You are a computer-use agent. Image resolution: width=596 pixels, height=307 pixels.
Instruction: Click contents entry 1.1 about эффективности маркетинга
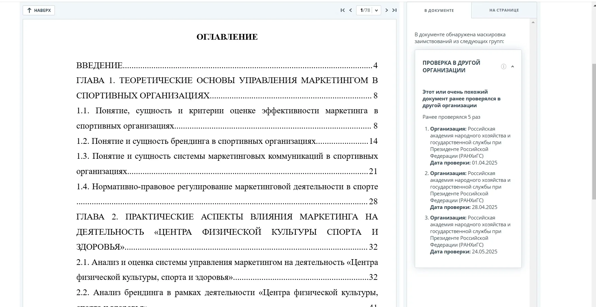(227, 118)
